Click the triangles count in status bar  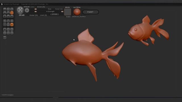tap(8, 95)
